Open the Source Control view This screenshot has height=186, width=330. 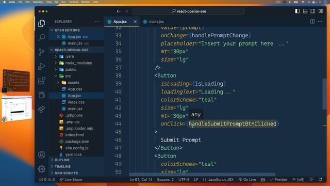pyautogui.click(x=42, y=52)
